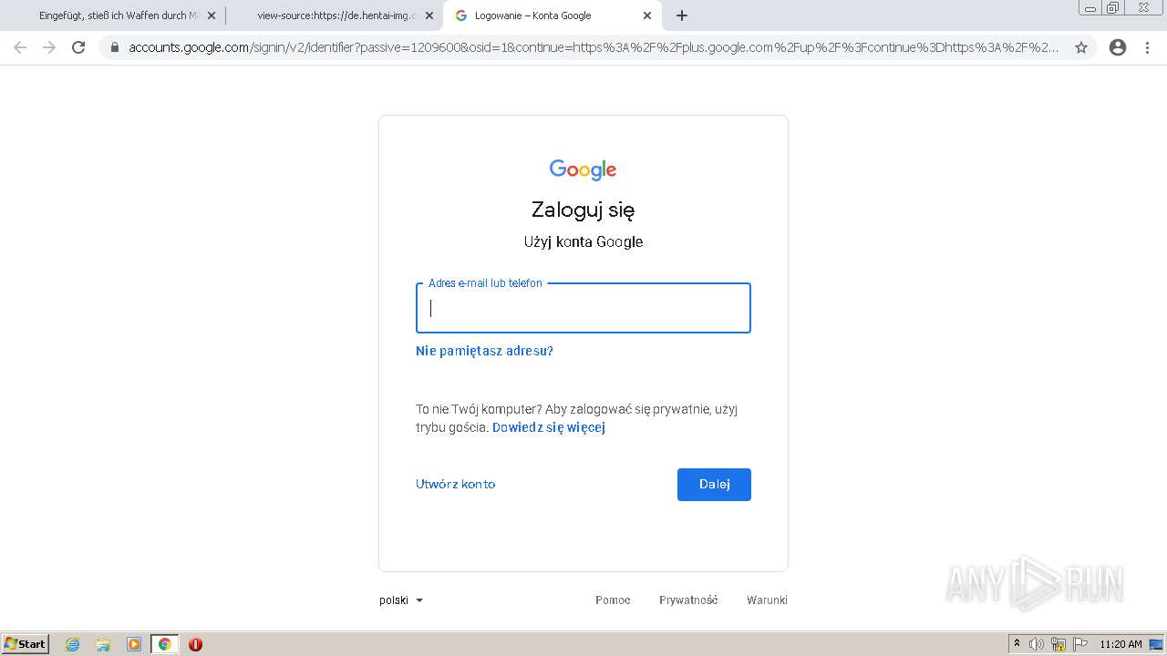Click the 'Zaloguj się' heading
This screenshot has width=1167, height=656.
tap(583, 210)
